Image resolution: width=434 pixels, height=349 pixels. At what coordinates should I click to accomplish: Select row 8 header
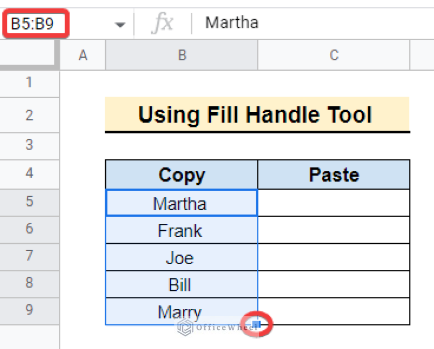[29, 285]
